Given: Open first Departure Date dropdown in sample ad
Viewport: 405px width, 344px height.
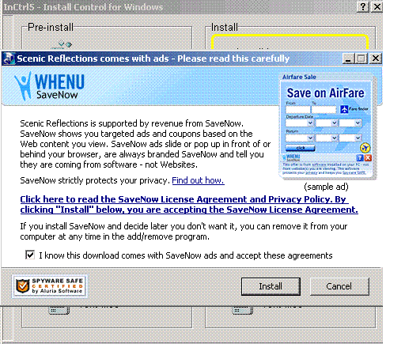Looking at the screenshot, I should click(x=300, y=123).
